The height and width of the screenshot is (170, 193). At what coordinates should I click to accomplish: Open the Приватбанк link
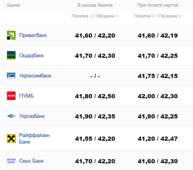33,35
